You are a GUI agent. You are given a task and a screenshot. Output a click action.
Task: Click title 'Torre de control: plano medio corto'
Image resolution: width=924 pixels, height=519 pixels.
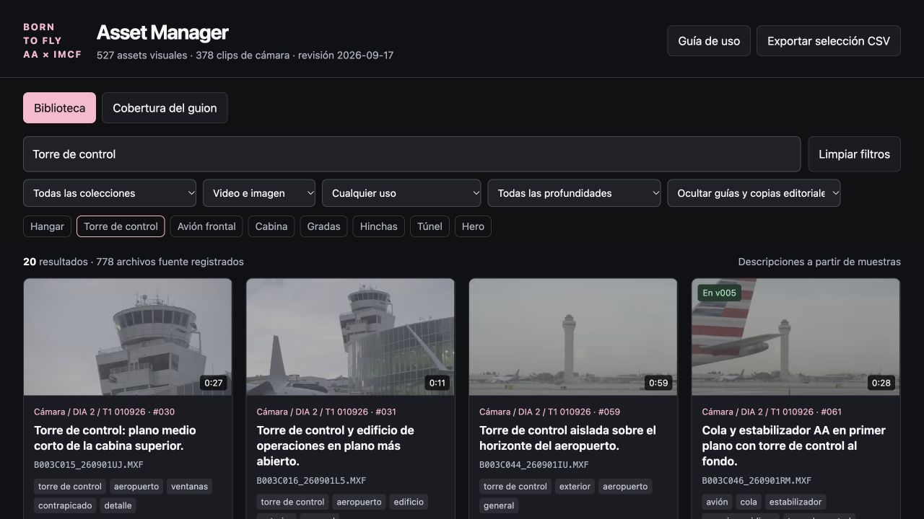coord(115,438)
